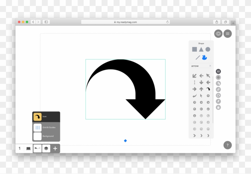Toggle the lock widget control
Image resolution: width=251 pixels, height=174 pixels.
tap(218, 107)
